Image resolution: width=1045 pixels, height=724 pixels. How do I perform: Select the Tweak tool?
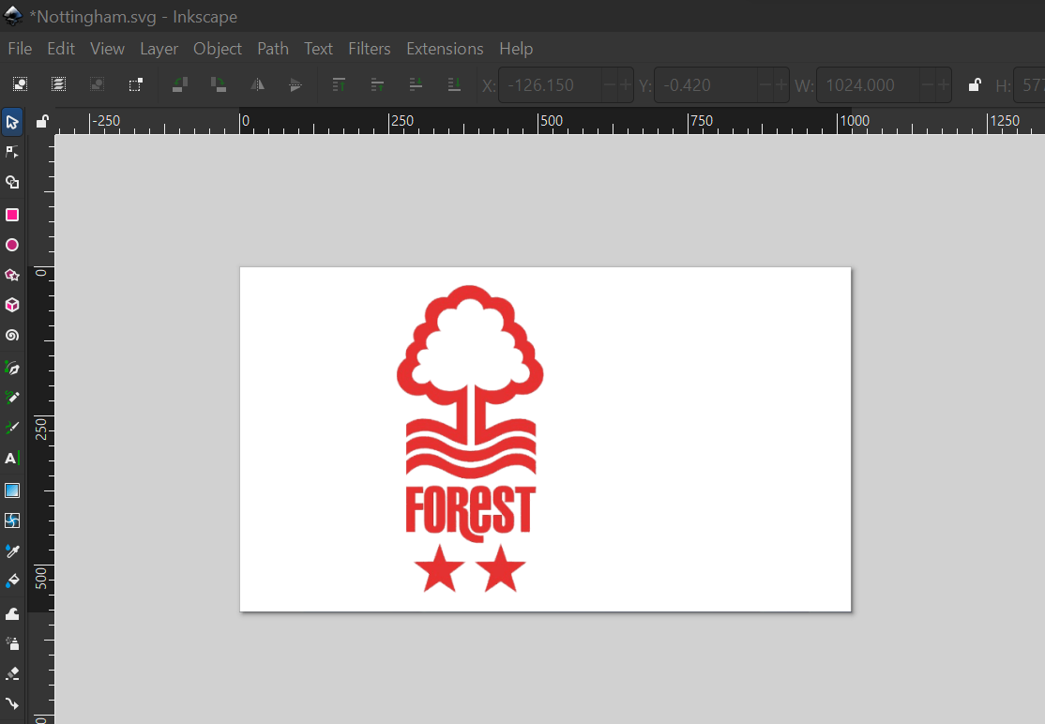[x=12, y=613]
